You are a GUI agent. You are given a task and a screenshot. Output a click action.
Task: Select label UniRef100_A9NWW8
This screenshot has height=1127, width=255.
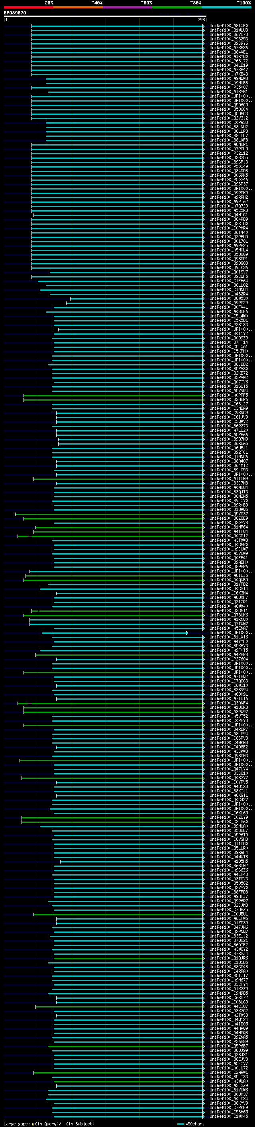coord(229,79)
